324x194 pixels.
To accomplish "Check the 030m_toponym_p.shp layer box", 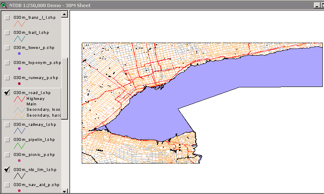I will [x=7, y=63].
